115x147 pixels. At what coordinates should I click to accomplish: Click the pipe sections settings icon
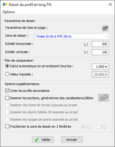[x=104, y=98]
